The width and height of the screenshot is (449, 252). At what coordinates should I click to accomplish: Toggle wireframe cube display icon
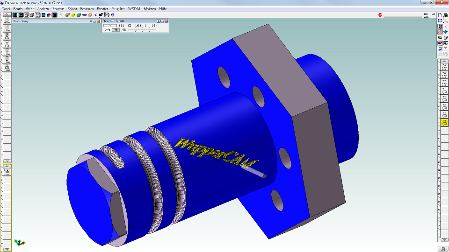[x=26, y=15]
